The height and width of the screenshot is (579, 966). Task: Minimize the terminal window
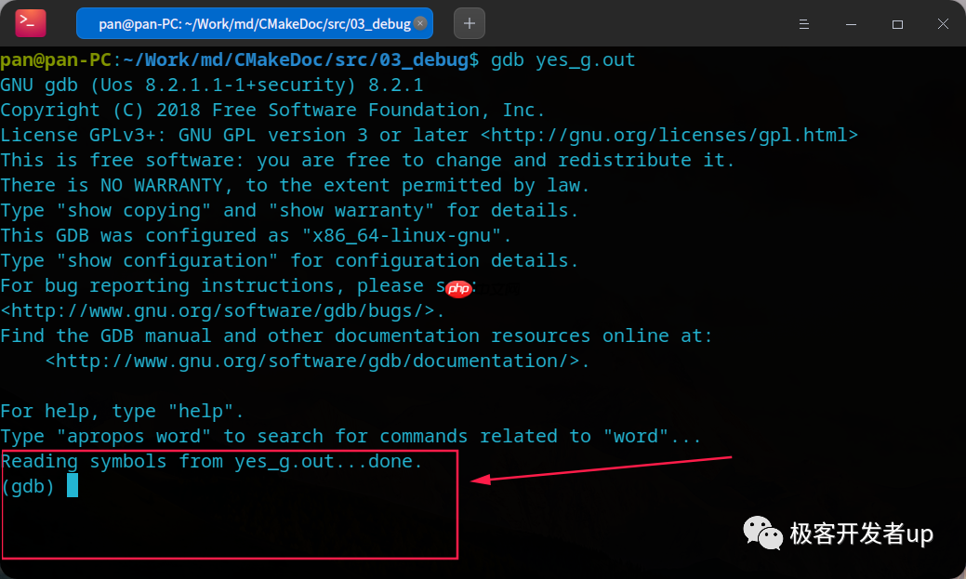click(x=851, y=24)
